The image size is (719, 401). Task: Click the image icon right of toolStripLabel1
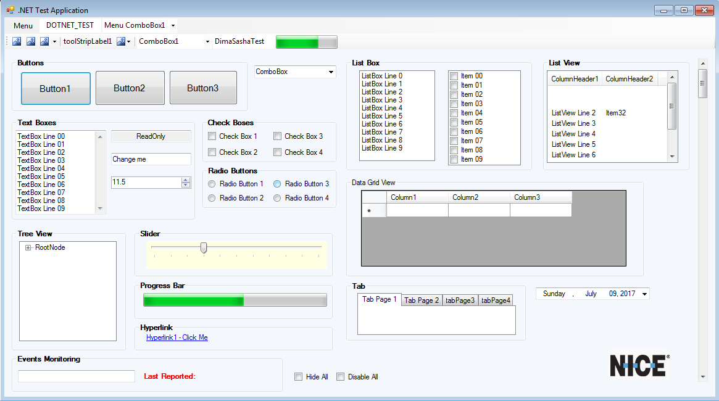121,41
